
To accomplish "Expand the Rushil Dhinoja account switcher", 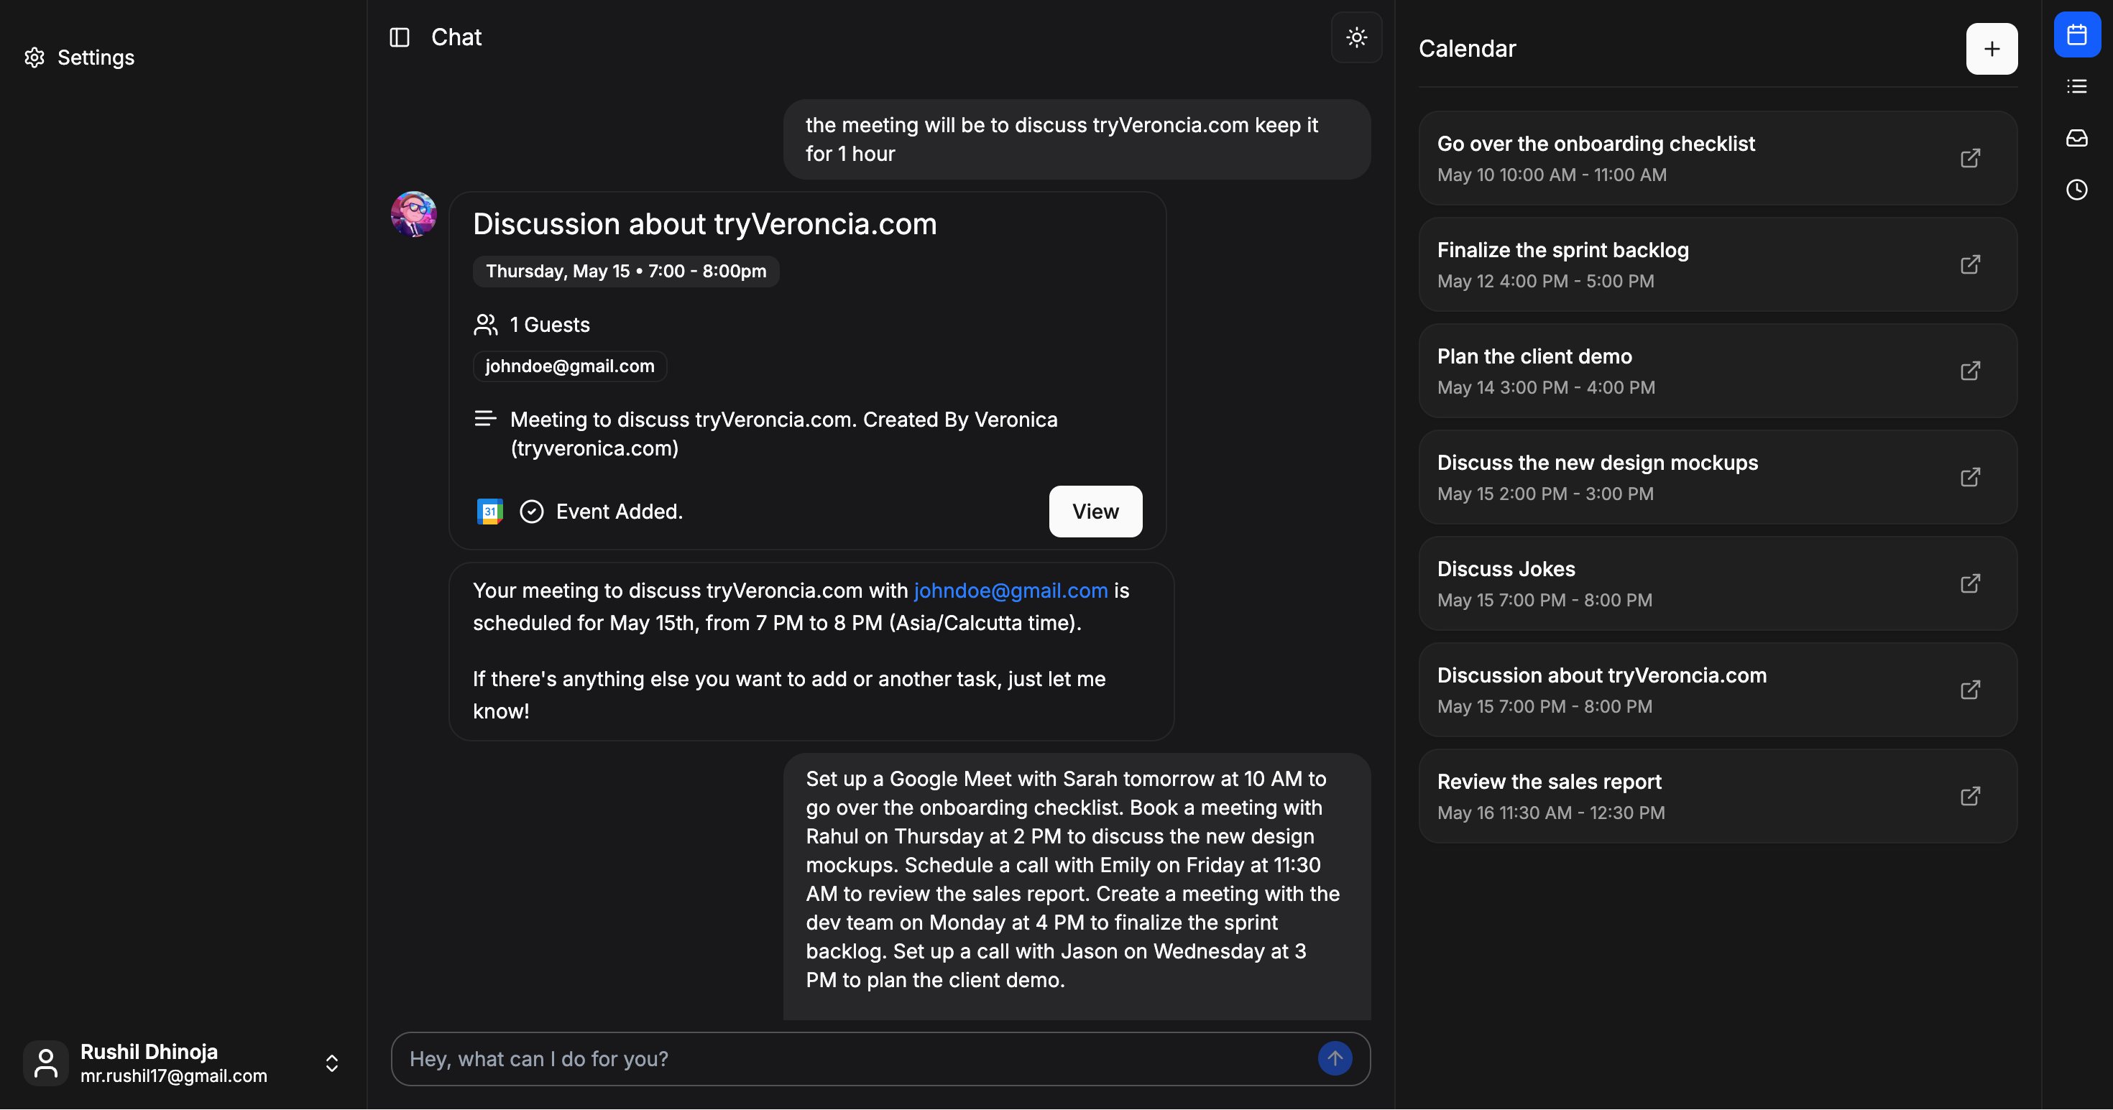I will coord(331,1063).
